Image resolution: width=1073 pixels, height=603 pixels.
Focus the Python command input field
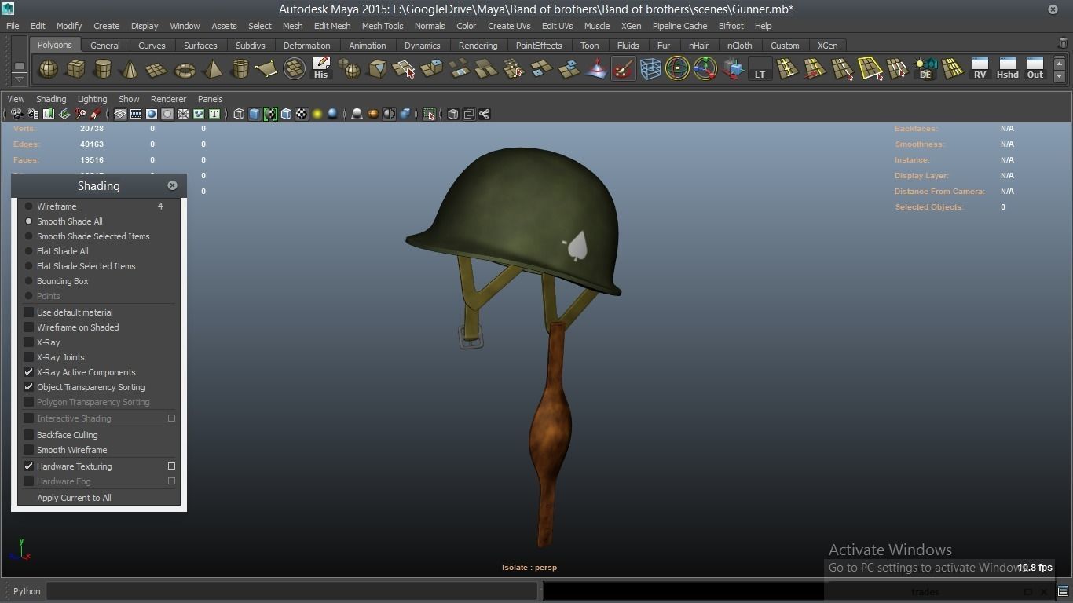click(291, 591)
